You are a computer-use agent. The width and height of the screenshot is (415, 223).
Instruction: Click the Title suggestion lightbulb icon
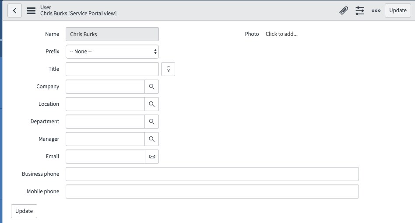coord(168,69)
